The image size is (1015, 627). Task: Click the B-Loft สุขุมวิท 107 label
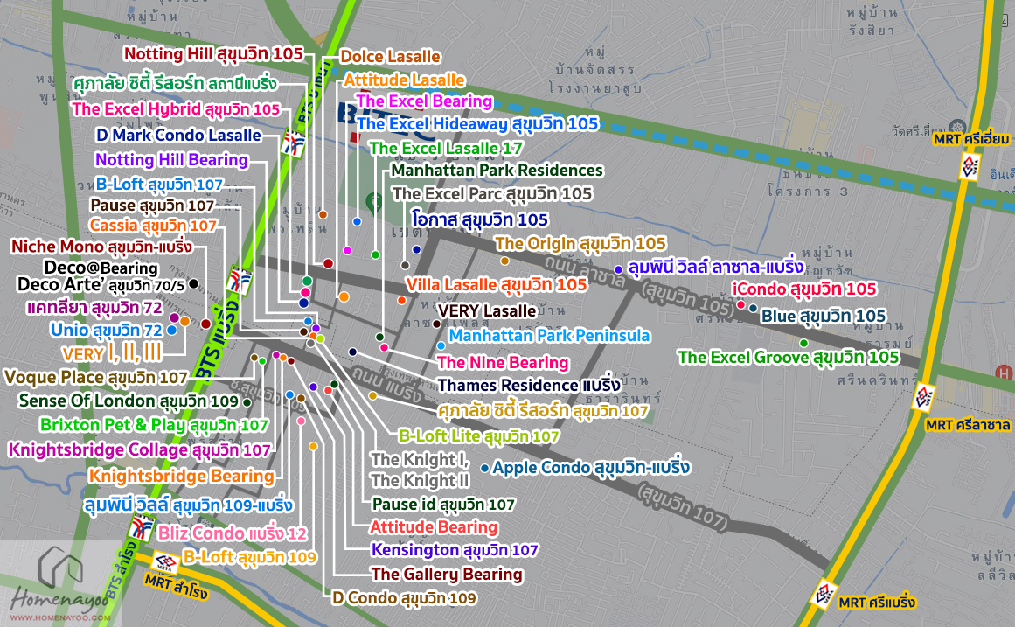[x=159, y=185]
